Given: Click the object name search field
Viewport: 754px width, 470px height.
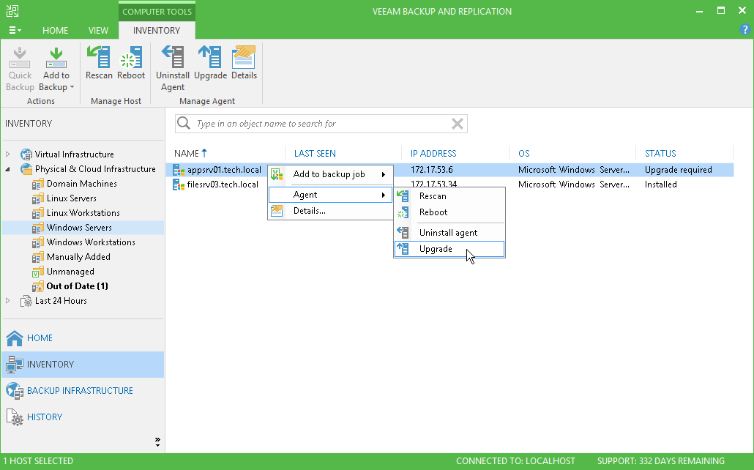Looking at the screenshot, I should pyautogui.click(x=321, y=124).
